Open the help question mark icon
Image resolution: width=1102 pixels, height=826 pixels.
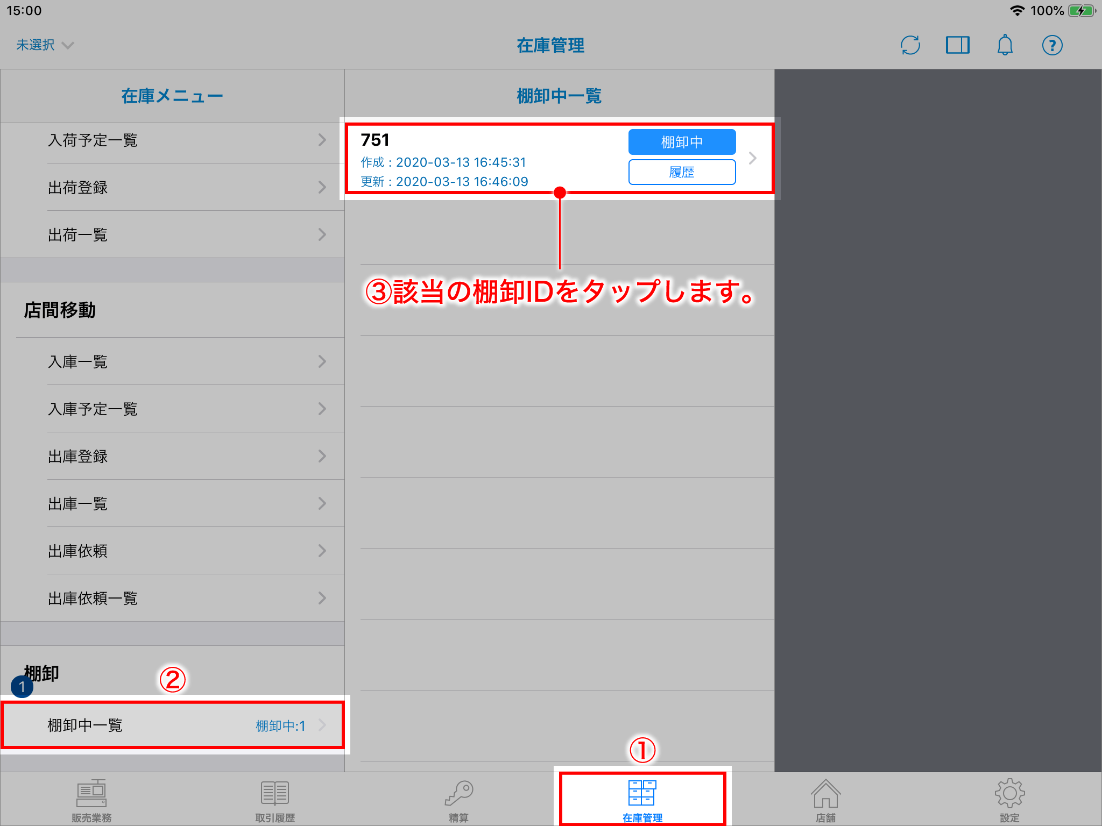click(x=1052, y=45)
